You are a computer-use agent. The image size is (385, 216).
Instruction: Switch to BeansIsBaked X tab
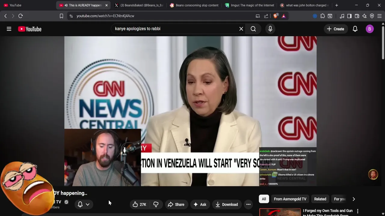(x=139, y=5)
